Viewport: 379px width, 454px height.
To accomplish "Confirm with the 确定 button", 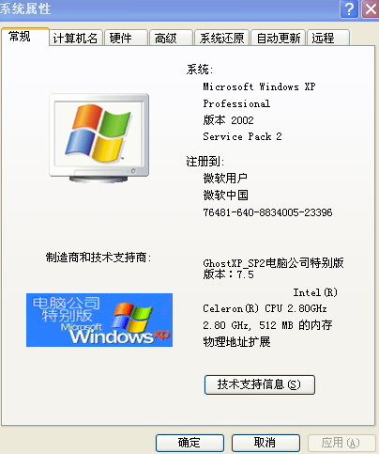I will (189, 443).
